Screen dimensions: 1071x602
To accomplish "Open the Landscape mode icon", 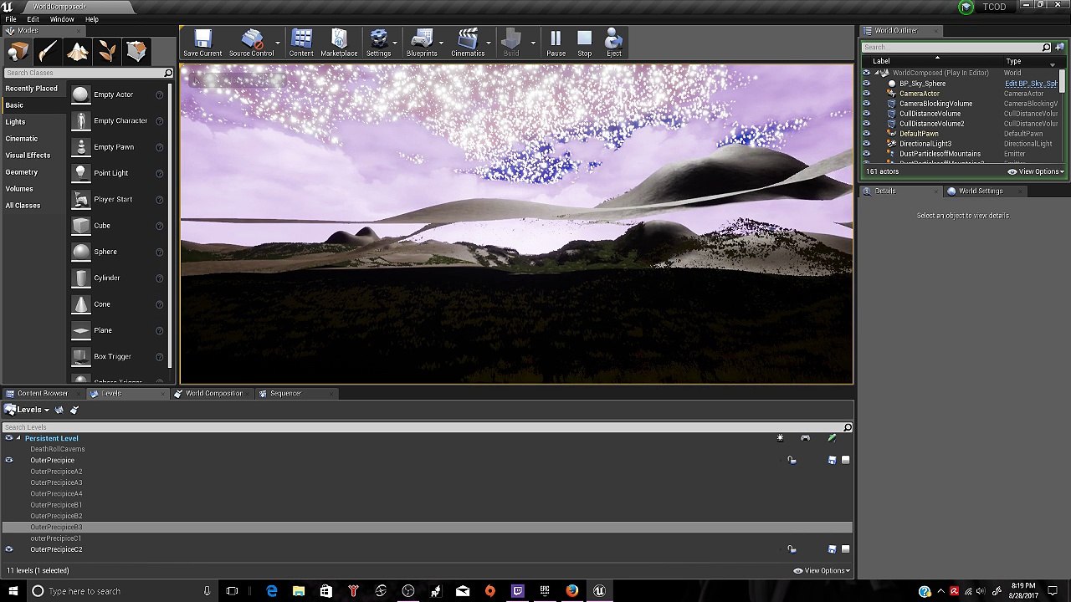I will click(x=78, y=52).
